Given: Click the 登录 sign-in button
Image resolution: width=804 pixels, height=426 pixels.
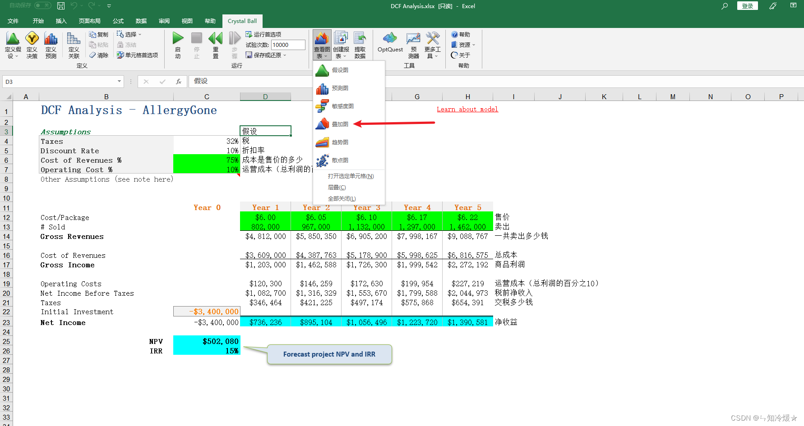Looking at the screenshot, I should pyautogui.click(x=747, y=6).
